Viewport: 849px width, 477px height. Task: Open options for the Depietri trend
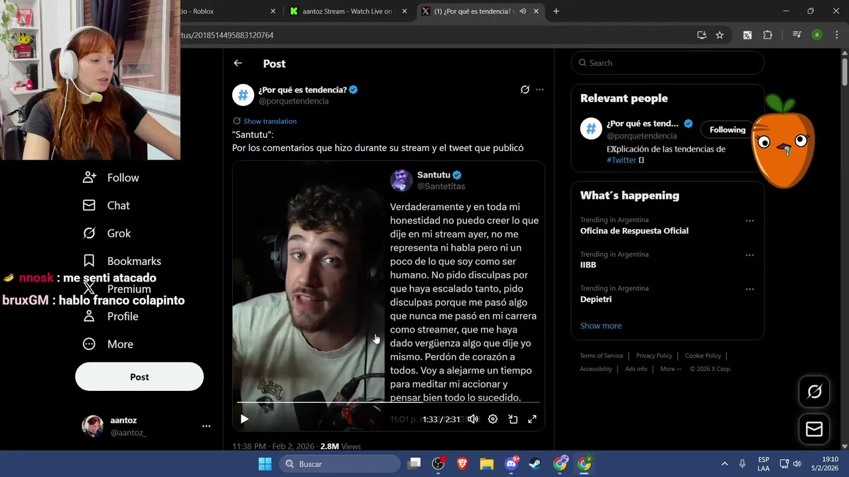click(750, 290)
